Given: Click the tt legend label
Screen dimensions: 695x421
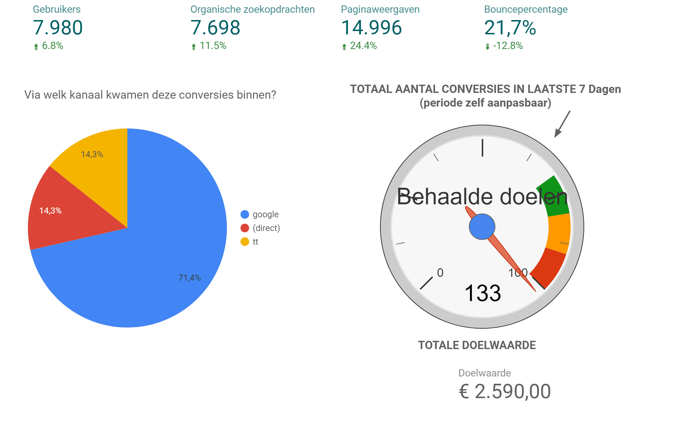Looking at the screenshot, I should click(255, 242).
